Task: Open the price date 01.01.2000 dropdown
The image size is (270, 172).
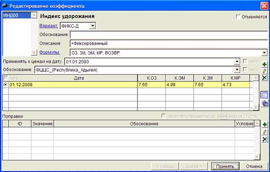Action: 237,62
